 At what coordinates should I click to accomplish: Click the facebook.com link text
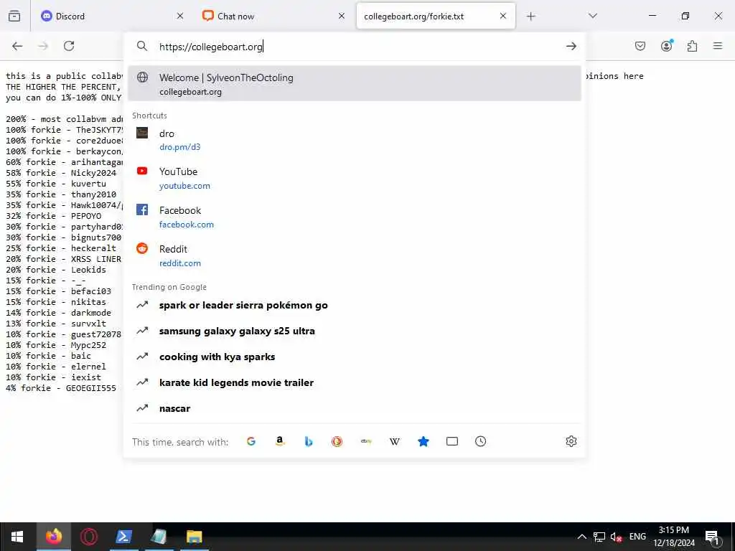coord(187,225)
